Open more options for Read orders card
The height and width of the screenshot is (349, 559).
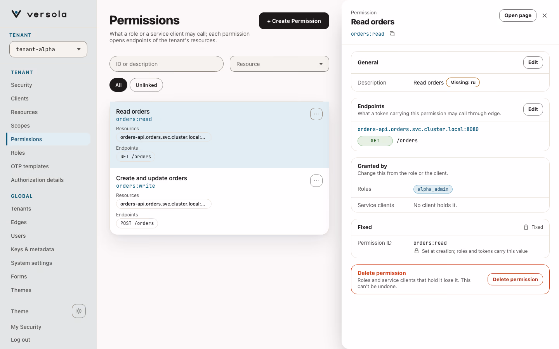pos(316,114)
